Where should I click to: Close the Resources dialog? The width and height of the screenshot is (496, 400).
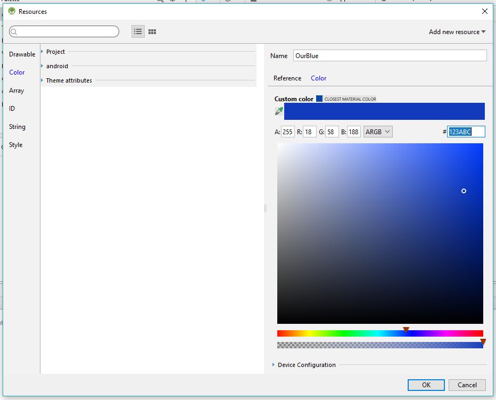(x=484, y=11)
